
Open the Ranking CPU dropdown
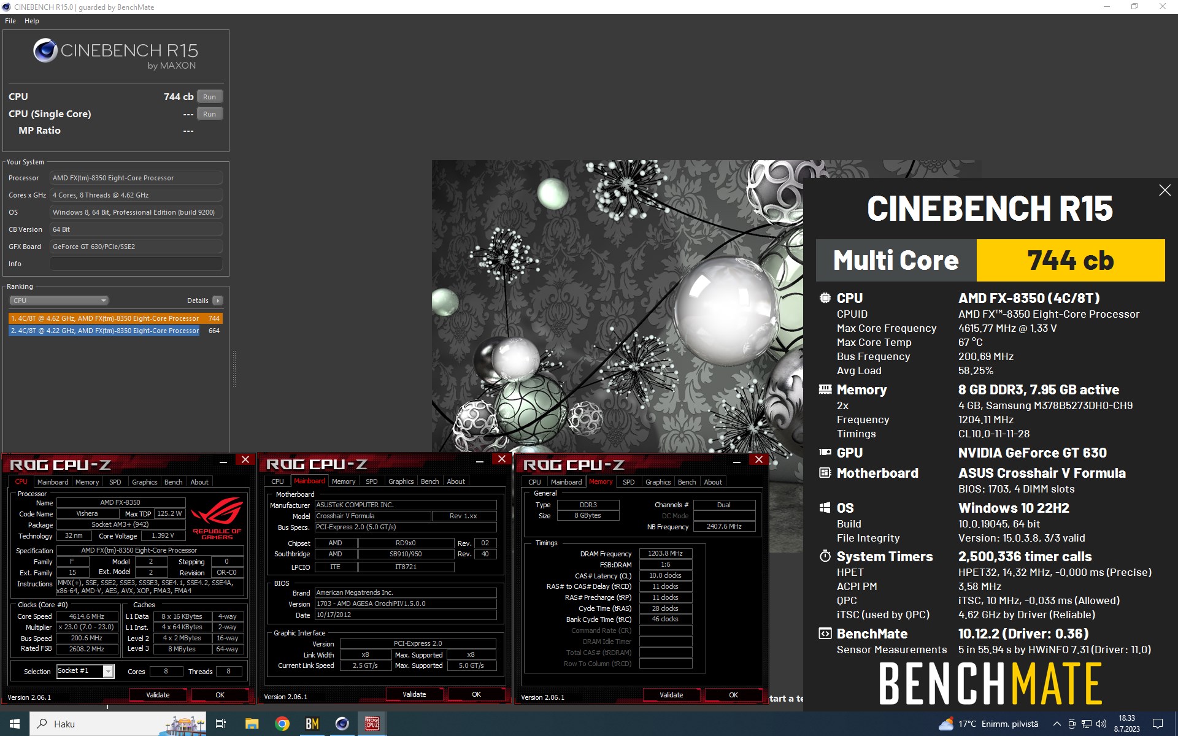pos(59,301)
